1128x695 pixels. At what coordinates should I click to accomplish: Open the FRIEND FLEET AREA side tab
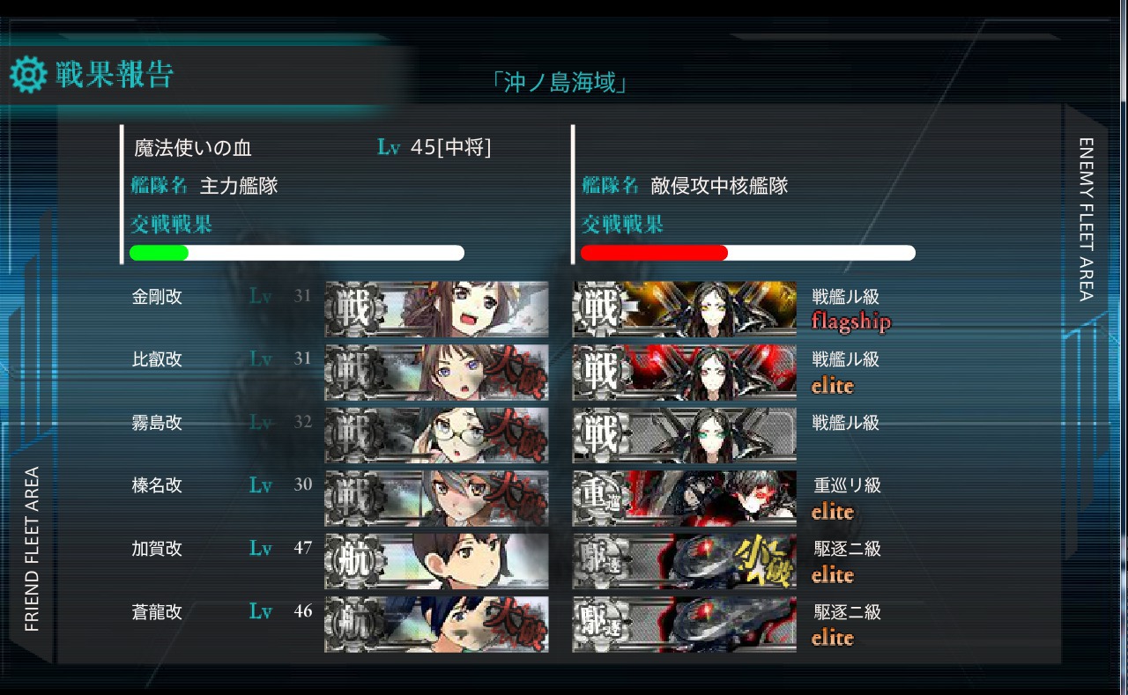[x=32, y=548]
